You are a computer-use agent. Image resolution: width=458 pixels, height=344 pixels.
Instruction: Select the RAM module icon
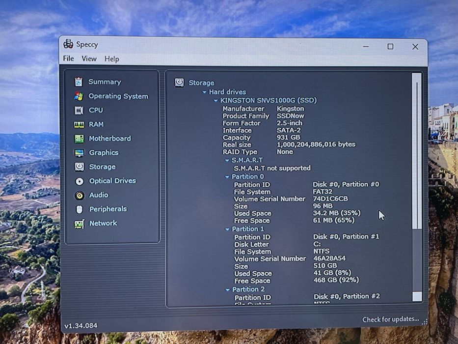click(79, 125)
